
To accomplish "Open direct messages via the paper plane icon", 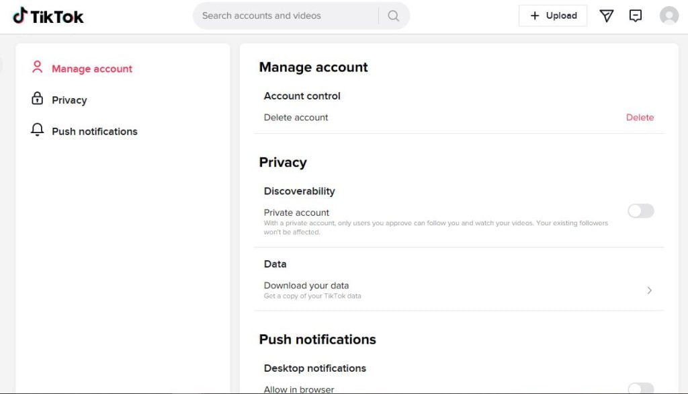I will [606, 15].
